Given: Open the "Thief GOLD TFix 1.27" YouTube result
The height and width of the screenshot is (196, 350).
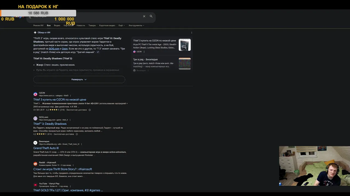Looking at the screenshot, I should coord(68,190).
